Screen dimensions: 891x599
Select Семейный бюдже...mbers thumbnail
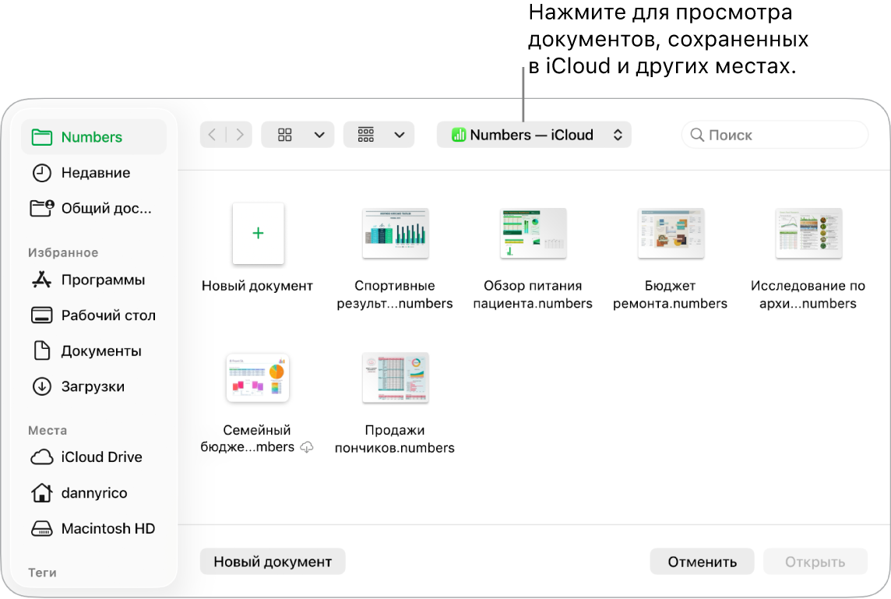click(x=258, y=378)
